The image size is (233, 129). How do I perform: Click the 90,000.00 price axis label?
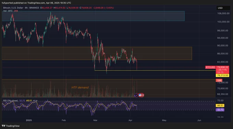pyautogui.click(x=223, y=46)
